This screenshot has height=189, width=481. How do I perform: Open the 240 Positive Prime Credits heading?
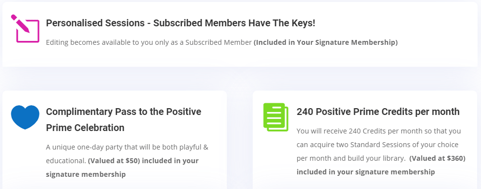click(378, 112)
